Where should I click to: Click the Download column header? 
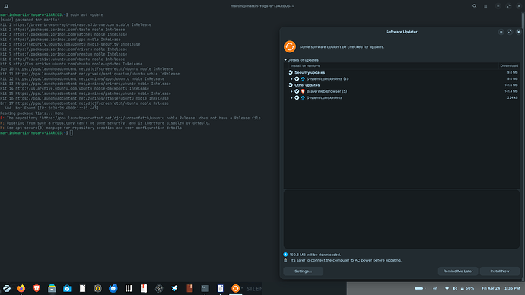[x=509, y=66]
